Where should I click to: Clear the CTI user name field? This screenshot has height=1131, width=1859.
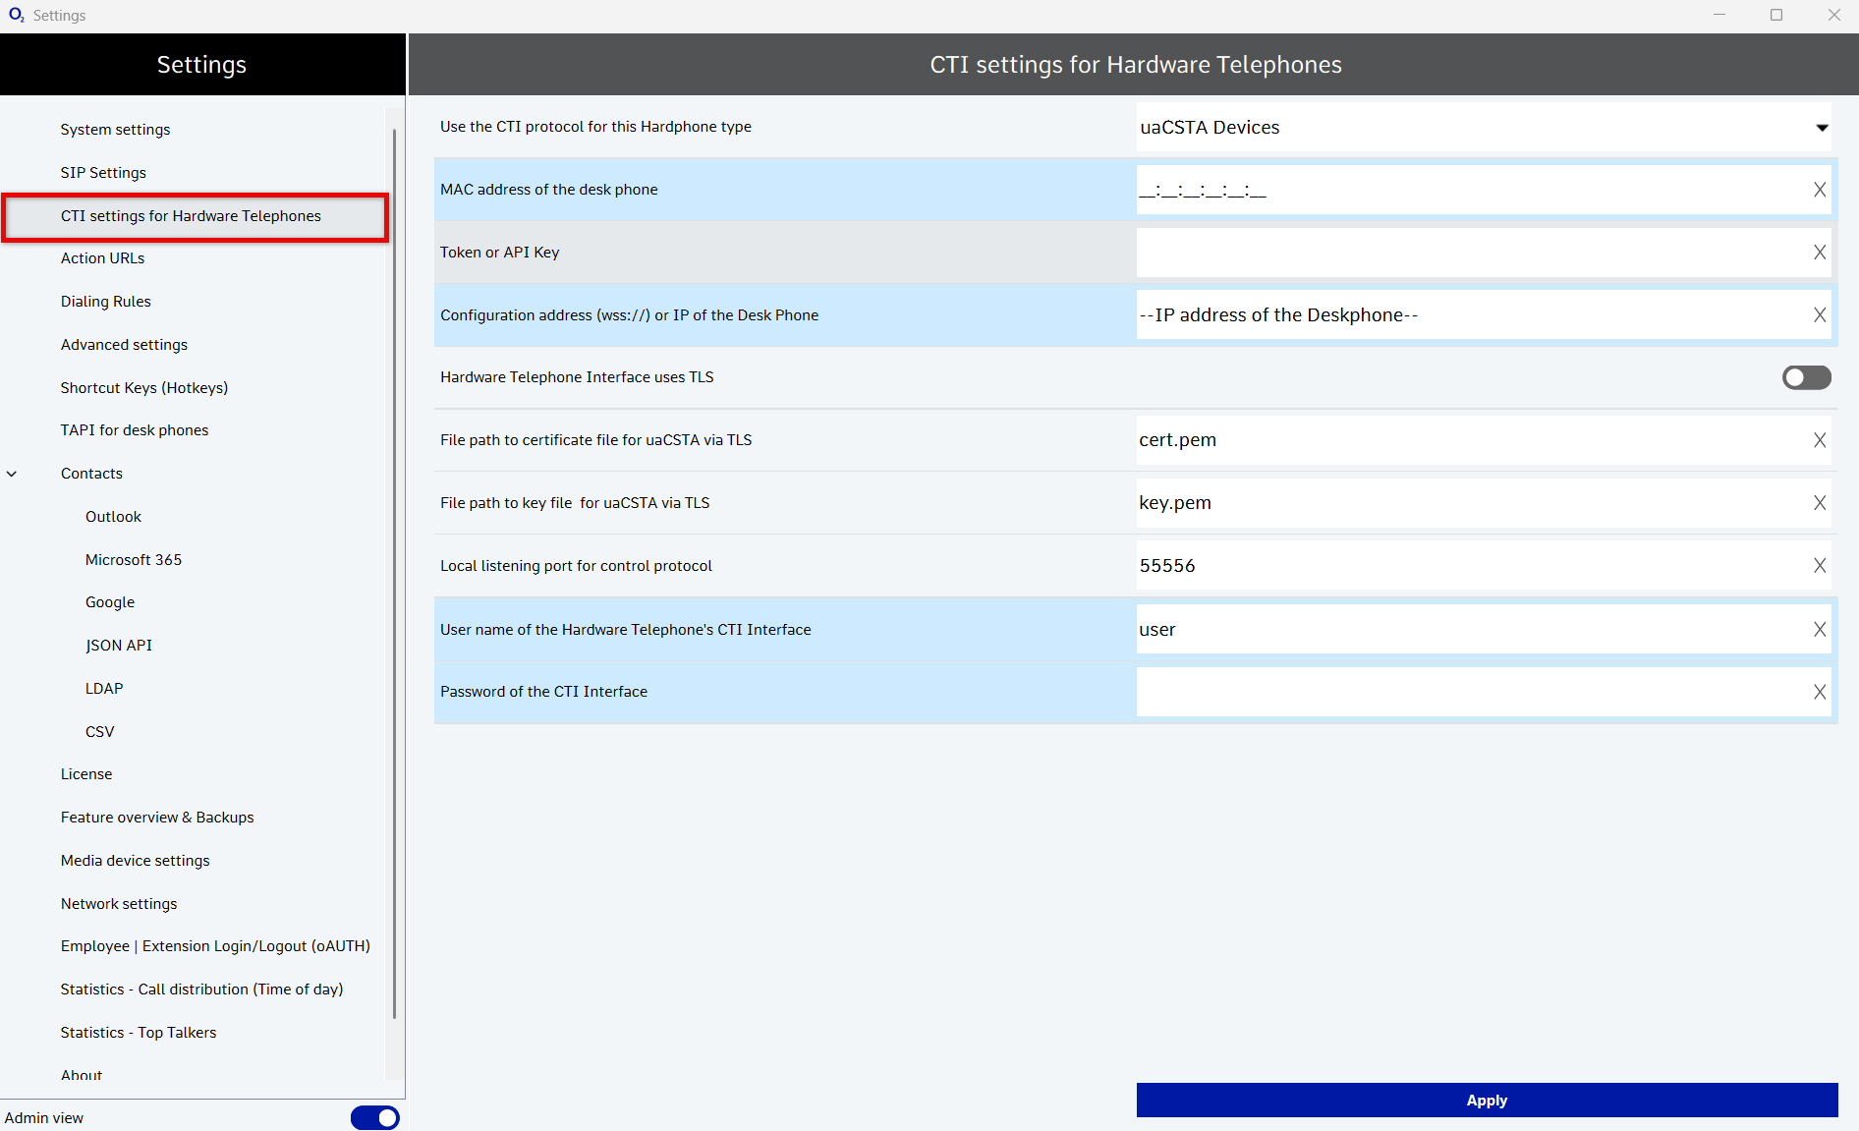click(1820, 630)
